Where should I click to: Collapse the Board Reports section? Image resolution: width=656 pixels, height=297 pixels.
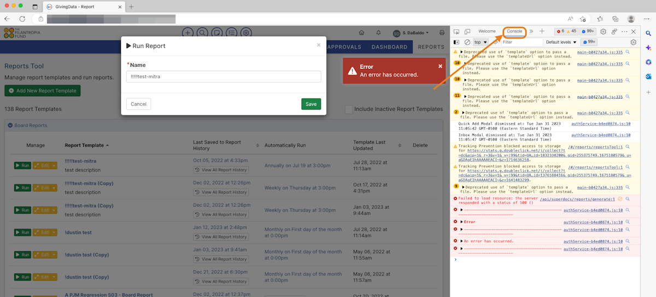coord(10,125)
